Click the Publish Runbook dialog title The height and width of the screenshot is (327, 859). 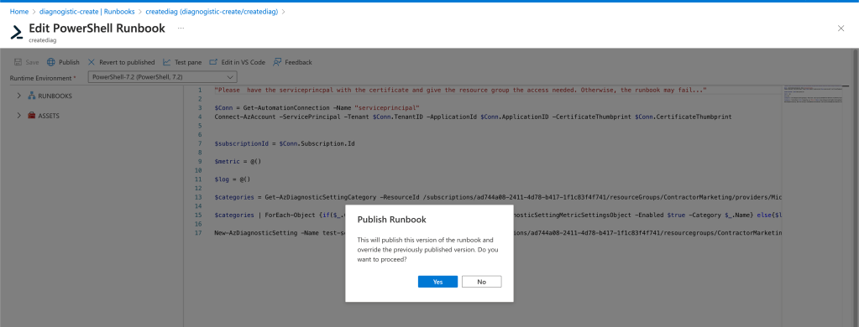coord(391,220)
